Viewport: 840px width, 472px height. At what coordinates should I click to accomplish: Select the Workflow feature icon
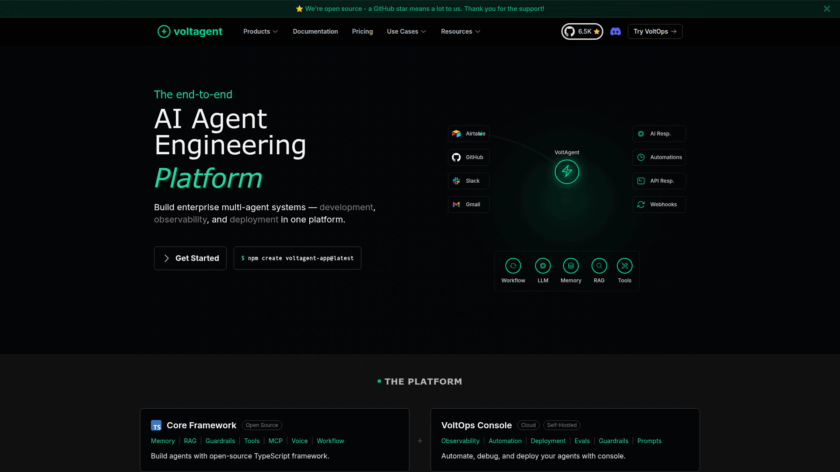pyautogui.click(x=513, y=265)
